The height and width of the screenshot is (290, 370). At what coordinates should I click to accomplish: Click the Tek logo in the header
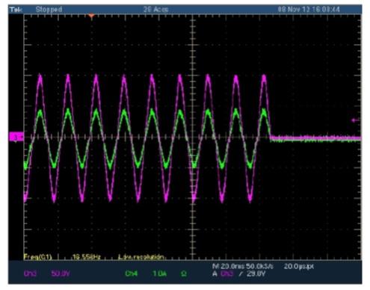click(16, 10)
